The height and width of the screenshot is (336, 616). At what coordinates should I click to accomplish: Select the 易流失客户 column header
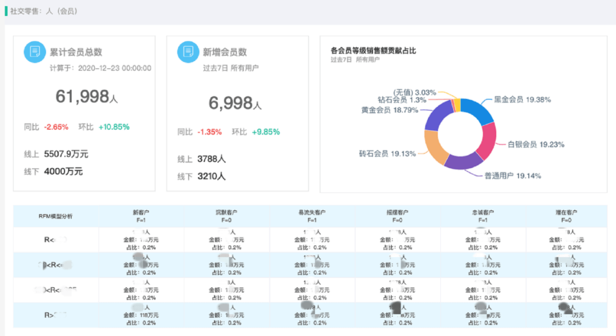312,216
